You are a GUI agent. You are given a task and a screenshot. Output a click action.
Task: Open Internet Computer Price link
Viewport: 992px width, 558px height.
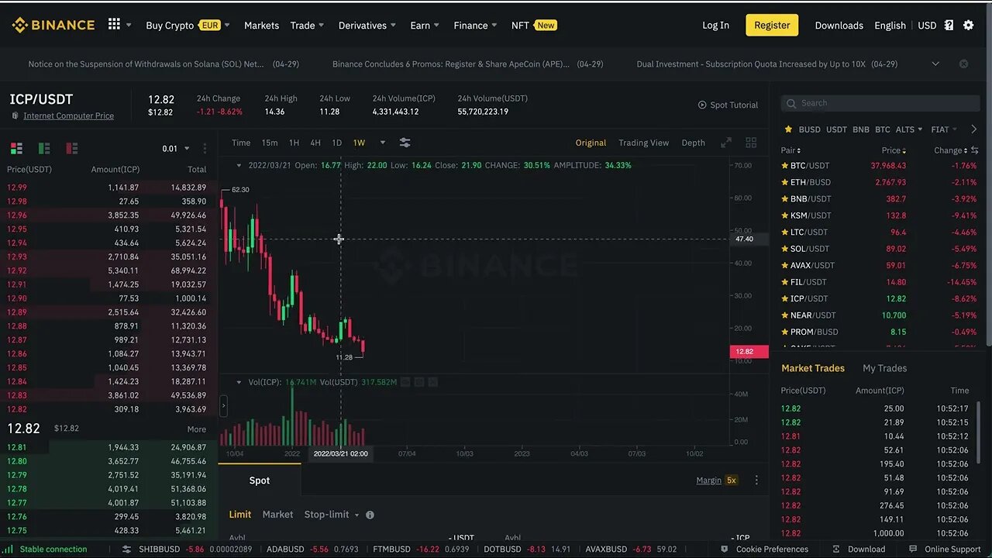pos(68,115)
